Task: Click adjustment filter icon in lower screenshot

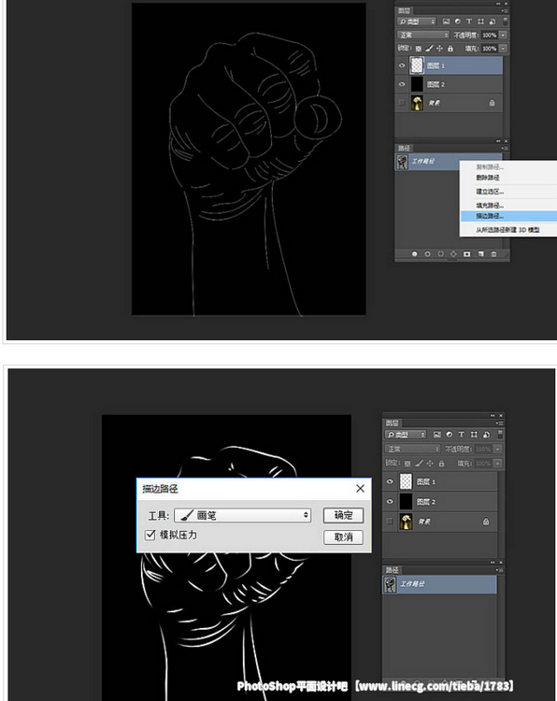Action: coord(450,434)
